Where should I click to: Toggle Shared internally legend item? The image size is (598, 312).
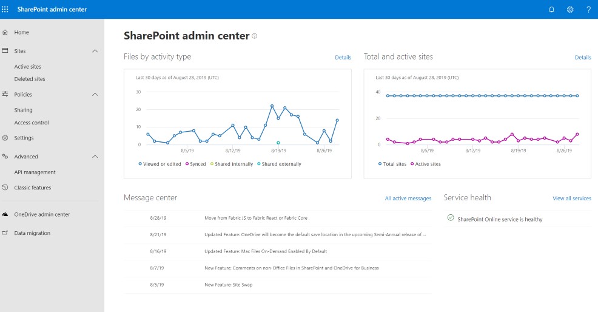pos(232,164)
